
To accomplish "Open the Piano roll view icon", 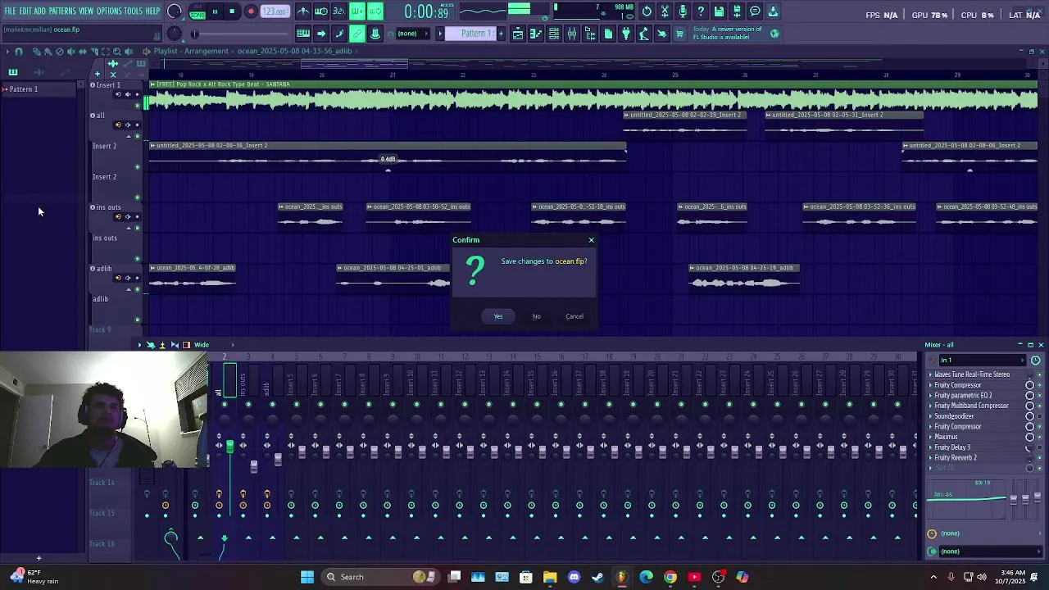I will pyautogui.click(x=536, y=34).
